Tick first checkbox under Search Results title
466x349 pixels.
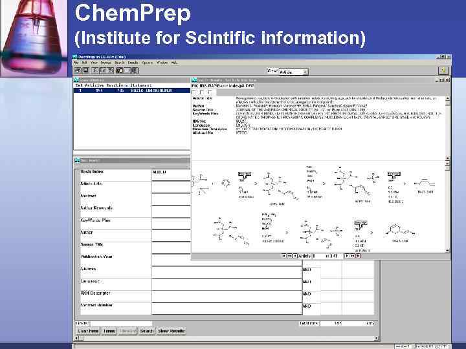[x=194, y=92]
